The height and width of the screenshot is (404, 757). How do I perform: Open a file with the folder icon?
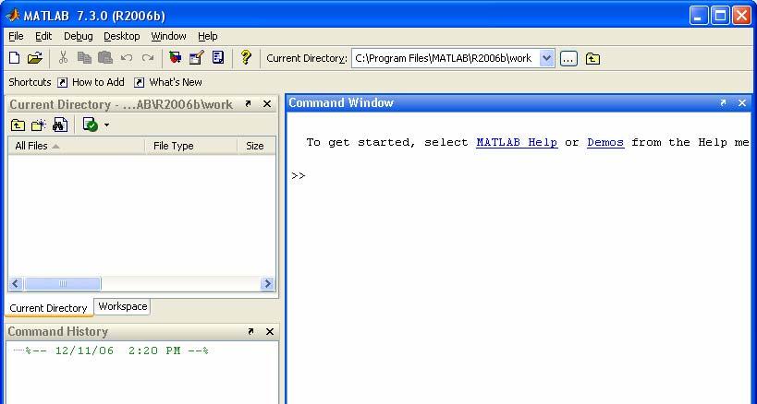pos(35,58)
